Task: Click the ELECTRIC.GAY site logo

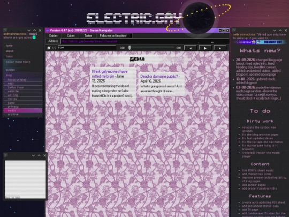Action: tap(134, 18)
